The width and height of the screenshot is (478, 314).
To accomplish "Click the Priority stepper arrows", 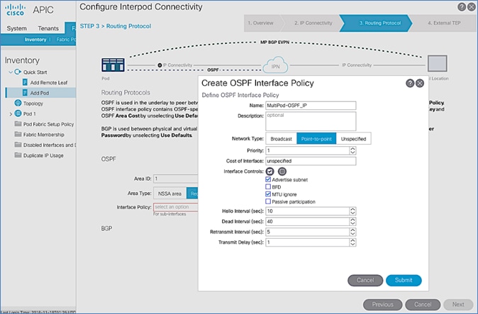I will [x=352, y=150].
